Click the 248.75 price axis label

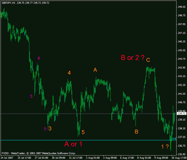(182, 16)
